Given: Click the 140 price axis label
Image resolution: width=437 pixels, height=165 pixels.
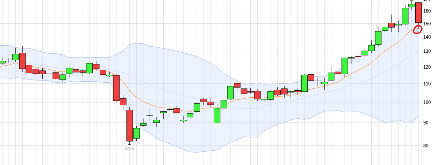Looking at the screenshot, I should click(x=427, y=37).
